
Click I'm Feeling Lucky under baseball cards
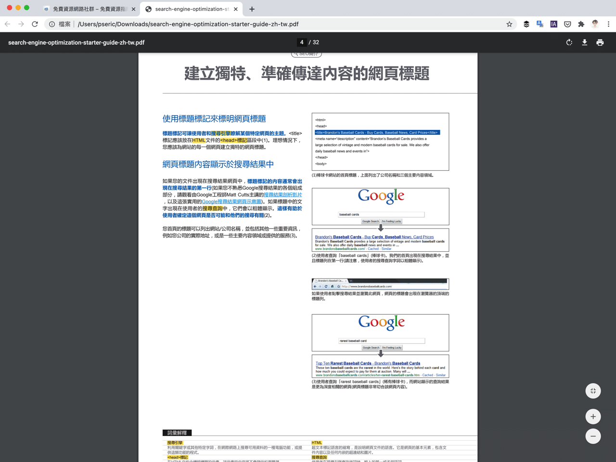coord(391,221)
